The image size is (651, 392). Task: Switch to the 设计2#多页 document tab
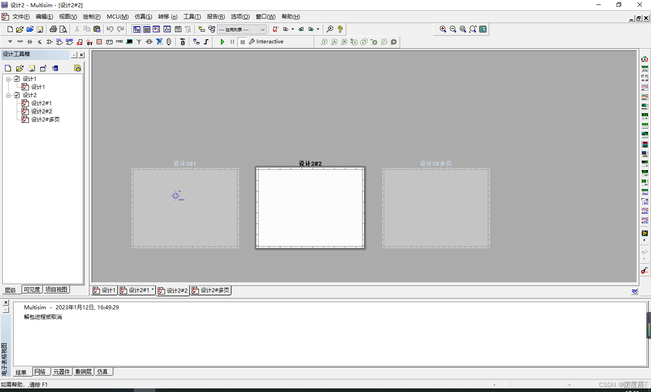211,290
